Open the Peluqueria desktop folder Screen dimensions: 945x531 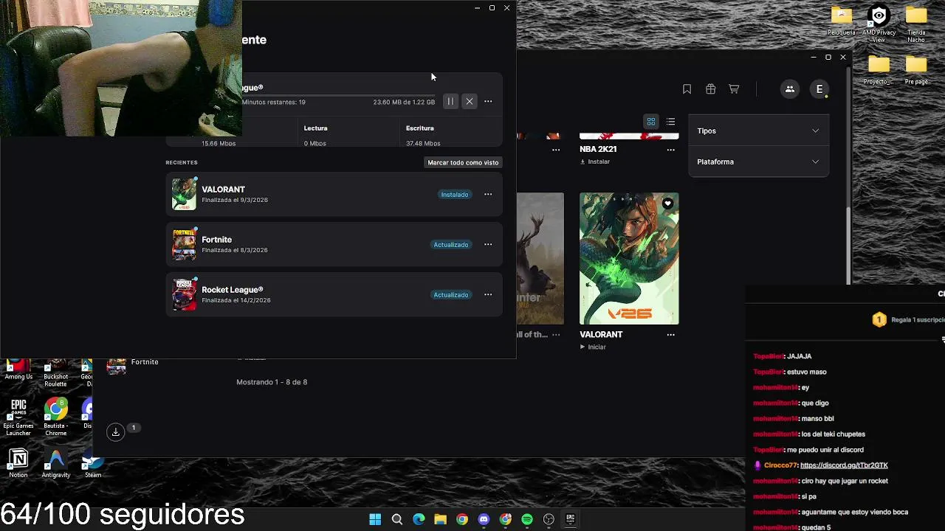pyautogui.click(x=842, y=21)
